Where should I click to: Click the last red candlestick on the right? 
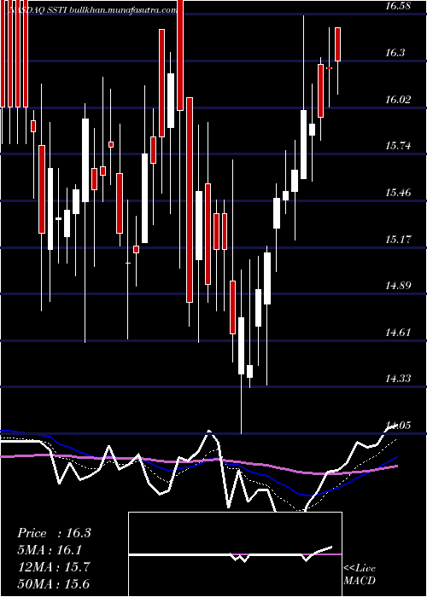(x=337, y=44)
